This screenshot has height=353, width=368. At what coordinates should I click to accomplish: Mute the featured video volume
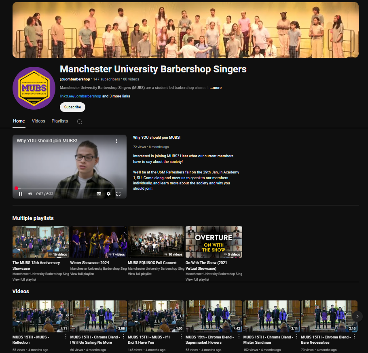point(30,194)
